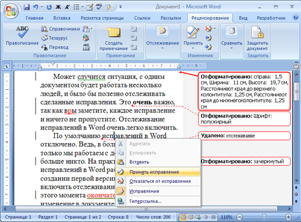The image size is (301, 222).
Task: Click the vertical scrollbar down arrow
Action: tap(296, 181)
